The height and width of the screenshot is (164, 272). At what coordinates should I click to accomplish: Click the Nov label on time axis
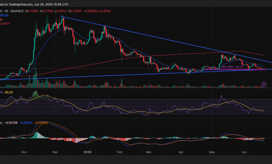tap(24, 152)
